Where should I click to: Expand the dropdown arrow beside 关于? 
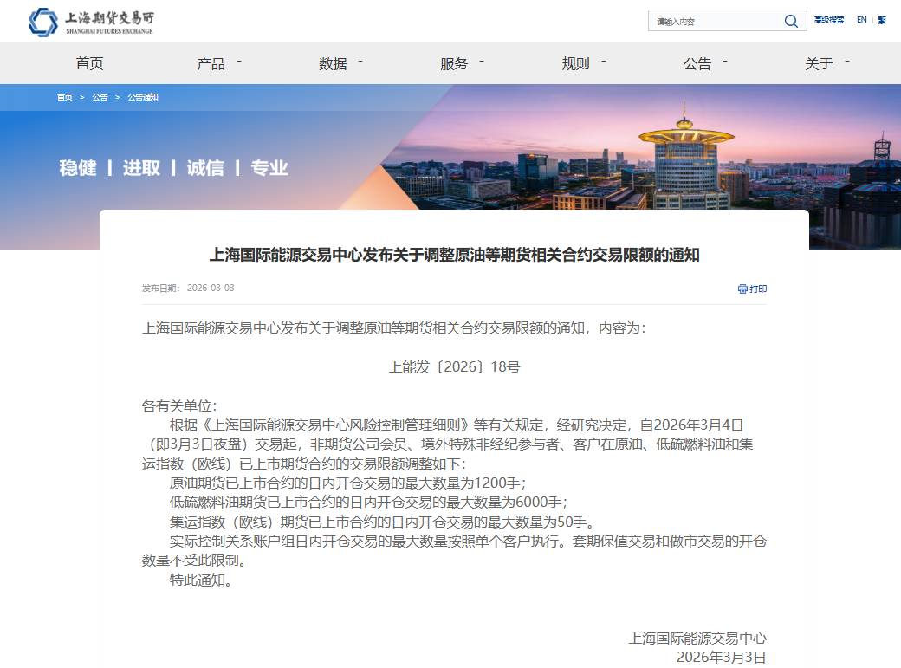click(847, 61)
